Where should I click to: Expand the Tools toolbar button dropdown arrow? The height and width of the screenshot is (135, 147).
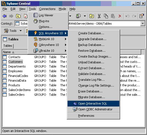(x=20, y=31)
